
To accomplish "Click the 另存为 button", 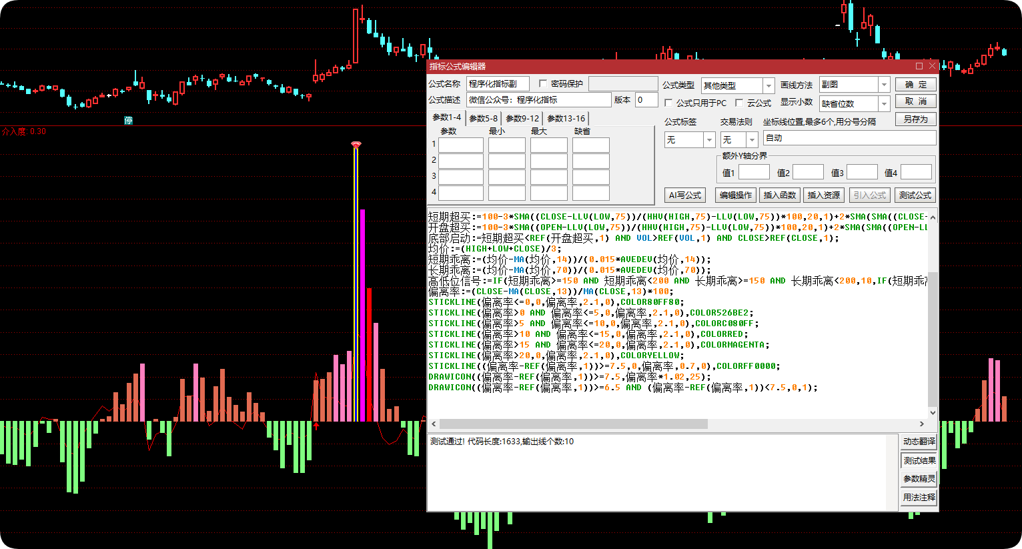I will click(916, 119).
